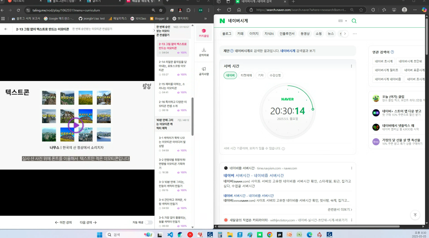The height and width of the screenshot is (238, 429).
Task: Click the Naver page horizontal scrollbar
Action: pos(309,227)
